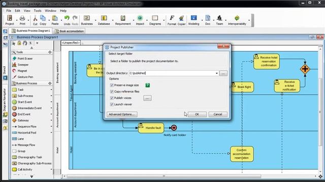
Task: Toggle the Copy reference files checkbox
Action: (x=112, y=92)
